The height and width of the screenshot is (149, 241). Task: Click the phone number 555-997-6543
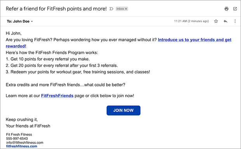pos(17,138)
